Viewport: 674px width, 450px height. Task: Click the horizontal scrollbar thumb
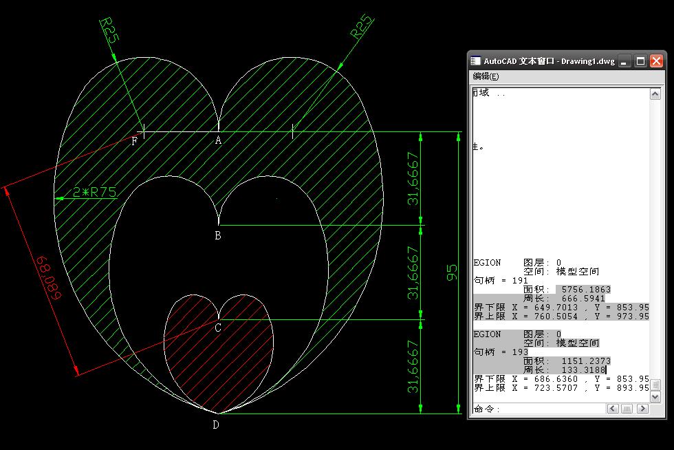click(x=627, y=408)
